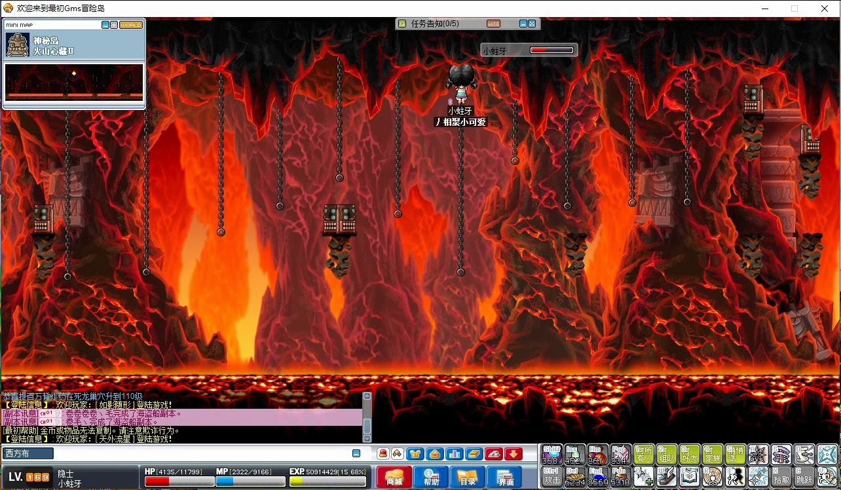Click the red down arrow quickslot toggle
Screen dimensions: 841x490
(x=514, y=453)
